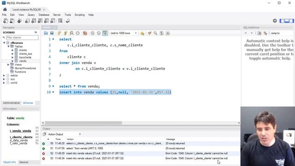Commit the transaction icon

[x=93, y=33]
